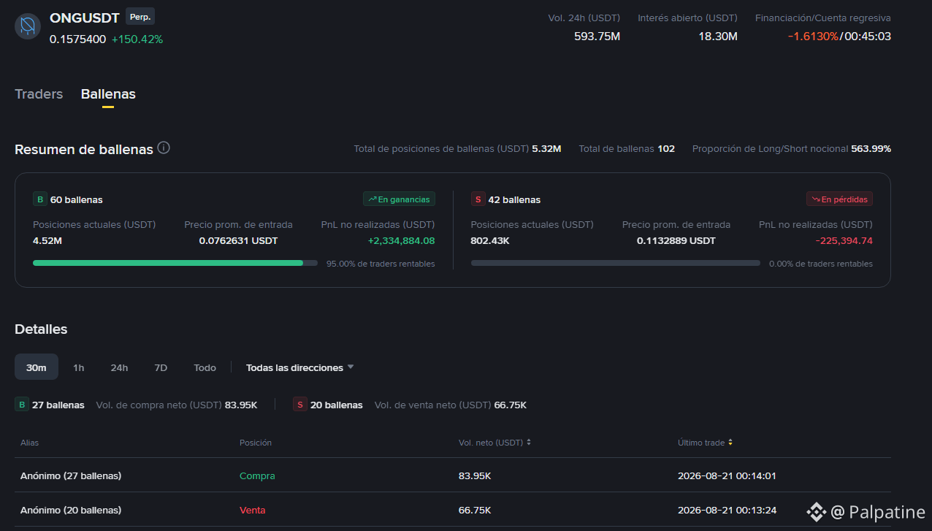The image size is (932, 531).
Task: Click the green long traders profitability bar
Action: tap(175, 263)
